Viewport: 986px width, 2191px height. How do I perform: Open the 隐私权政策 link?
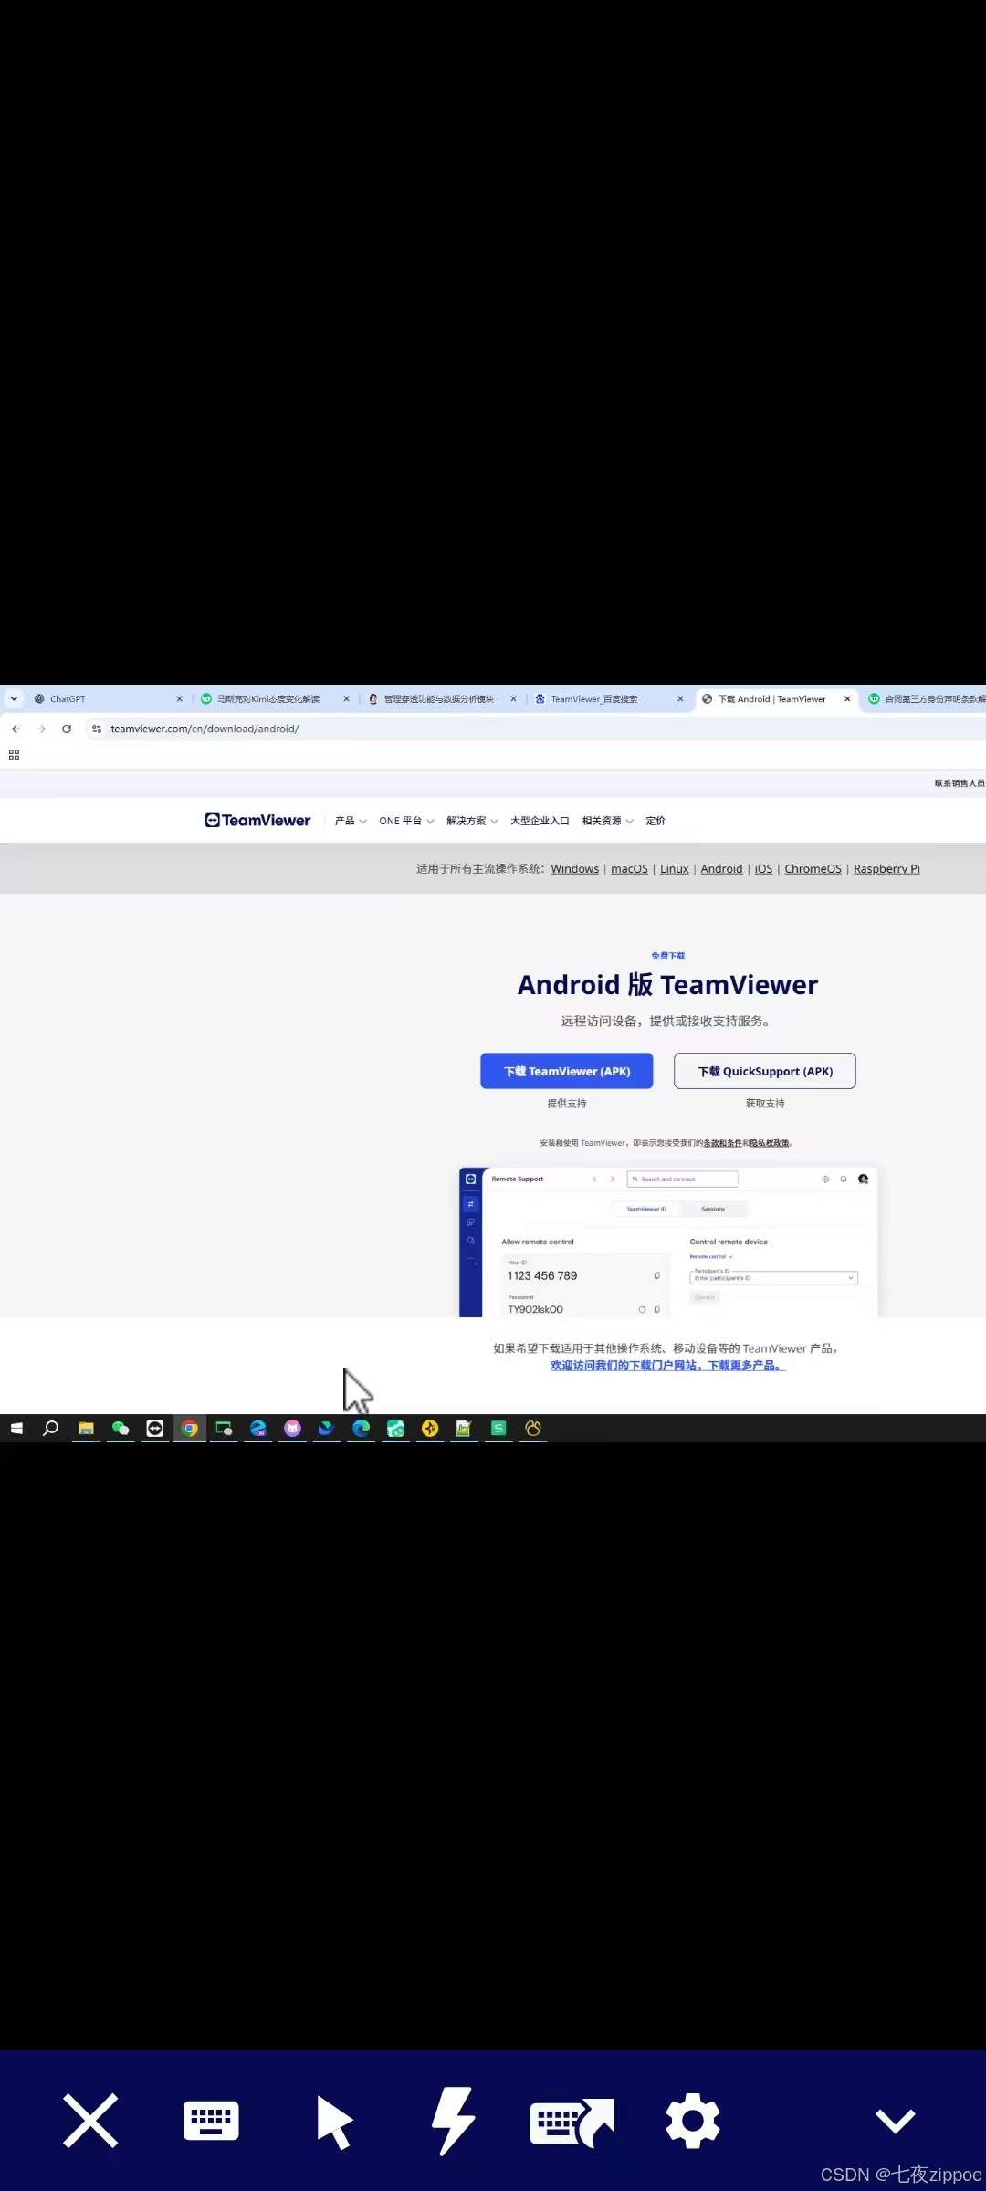[770, 1143]
